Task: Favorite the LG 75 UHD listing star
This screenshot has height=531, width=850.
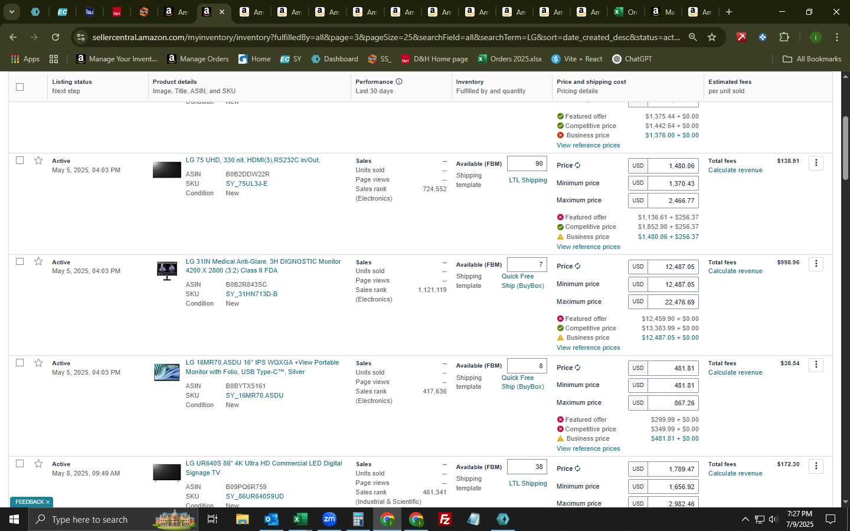Action: pos(38,160)
